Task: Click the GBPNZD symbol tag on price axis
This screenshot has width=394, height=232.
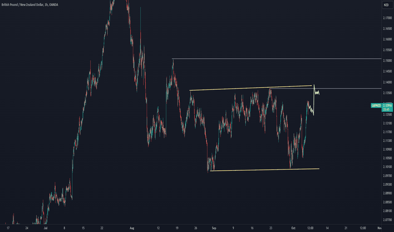Action: tap(376, 105)
